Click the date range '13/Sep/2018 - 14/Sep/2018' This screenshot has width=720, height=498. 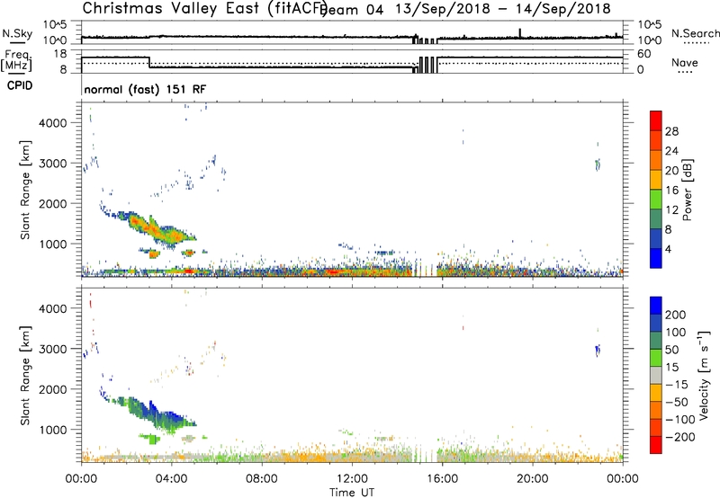(503, 9)
